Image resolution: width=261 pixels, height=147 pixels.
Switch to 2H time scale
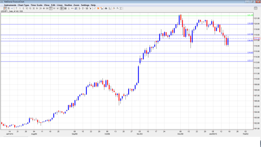[x=41, y=8]
